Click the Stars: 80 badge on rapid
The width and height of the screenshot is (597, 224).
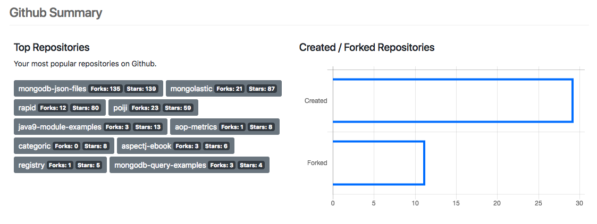tap(86, 108)
